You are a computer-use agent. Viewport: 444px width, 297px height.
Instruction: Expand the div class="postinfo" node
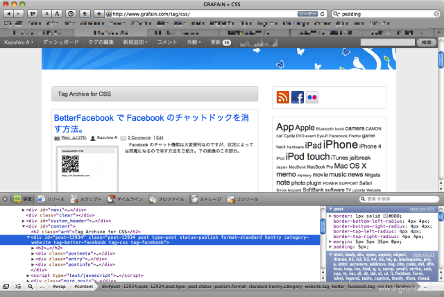coord(33,264)
